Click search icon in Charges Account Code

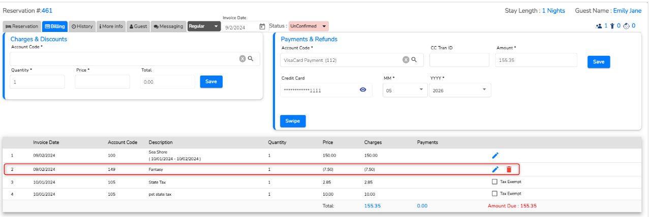coord(251,59)
